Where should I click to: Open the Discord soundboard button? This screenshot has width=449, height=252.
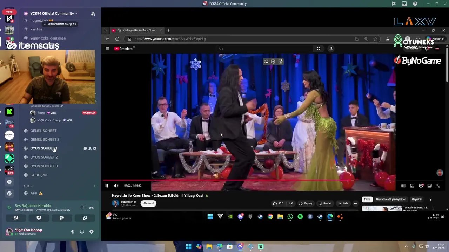[x=85, y=218]
